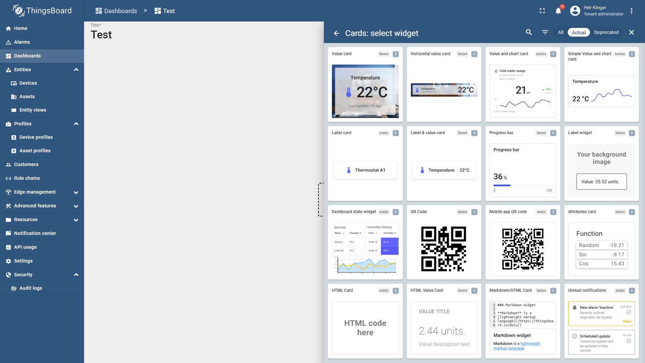Select the Test dashboard breadcrumb tab
The height and width of the screenshot is (363, 645).
click(165, 11)
